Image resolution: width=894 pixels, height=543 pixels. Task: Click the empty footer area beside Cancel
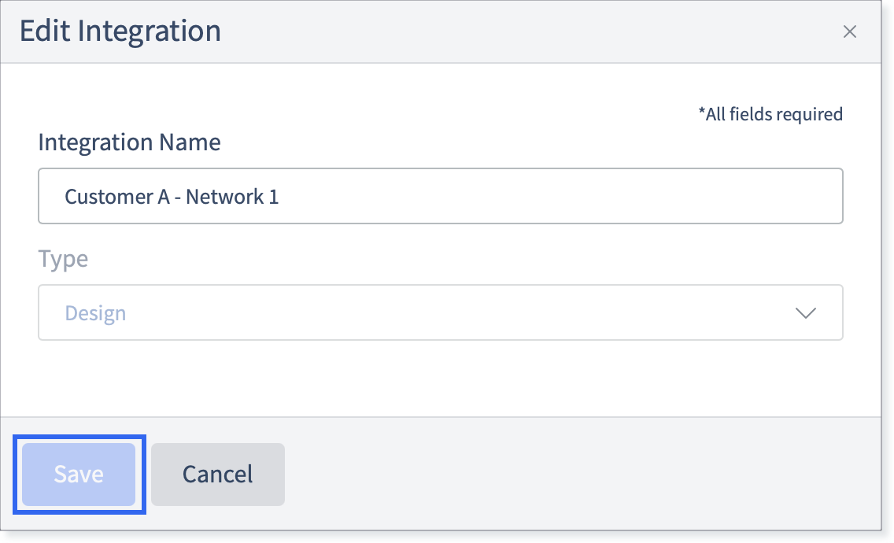tap(582, 474)
